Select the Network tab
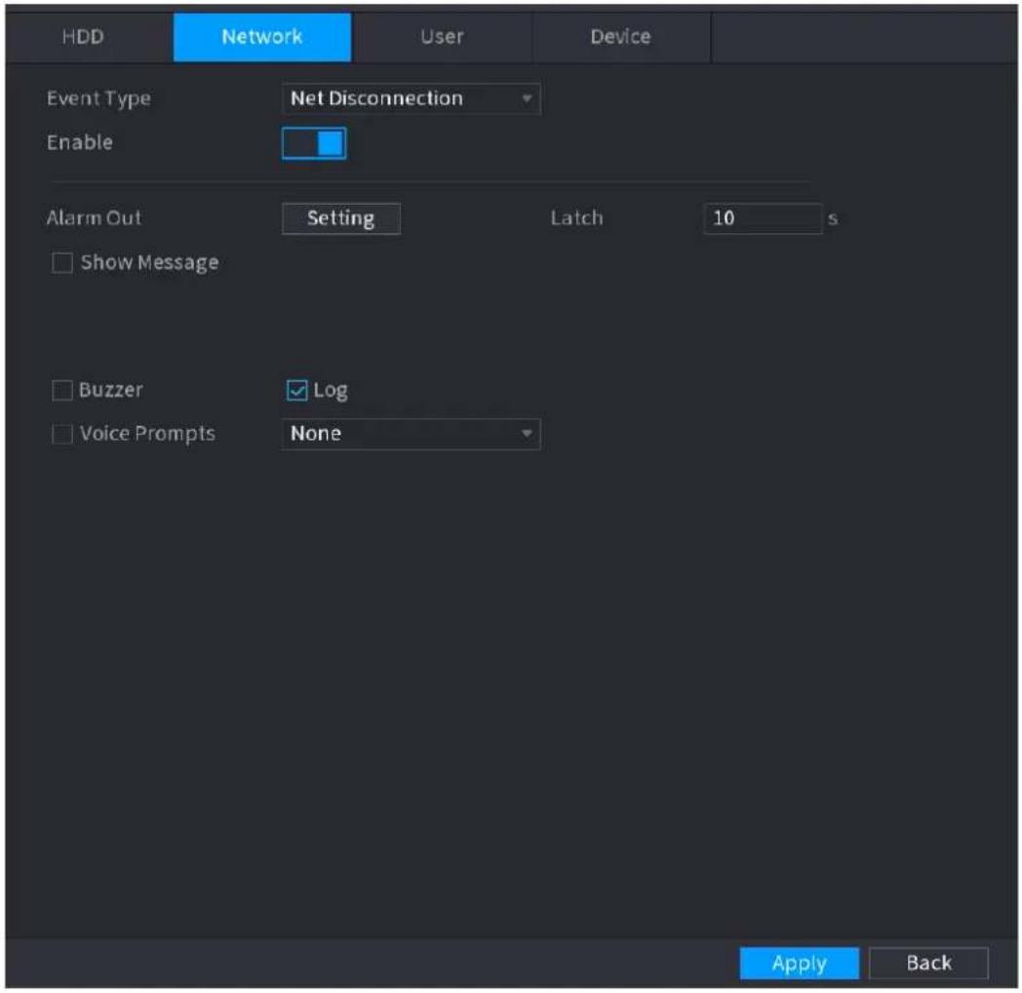This screenshot has height=993, width=1022. point(262,36)
